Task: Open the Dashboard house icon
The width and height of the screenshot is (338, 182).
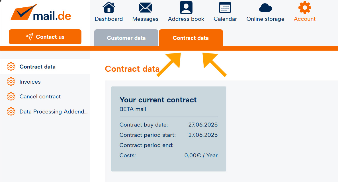Action: (109, 7)
